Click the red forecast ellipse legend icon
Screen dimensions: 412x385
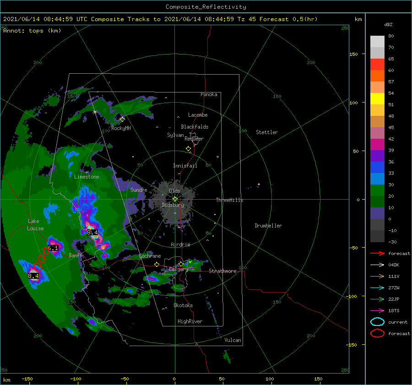377,333
